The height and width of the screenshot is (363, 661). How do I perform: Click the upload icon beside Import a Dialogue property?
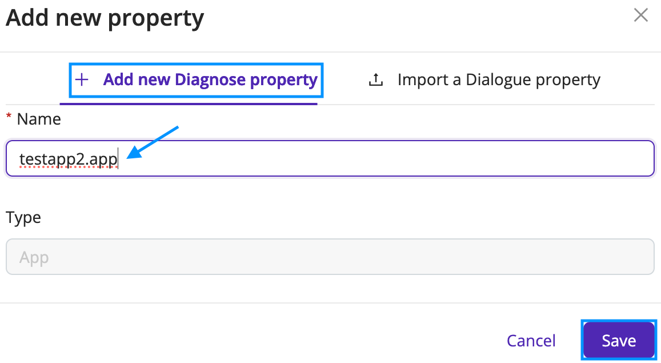375,79
